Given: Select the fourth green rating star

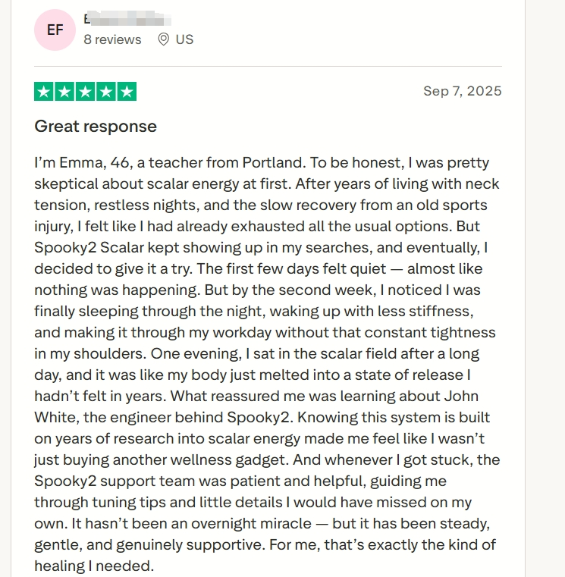Looking at the screenshot, I should [x=105, y=92].
